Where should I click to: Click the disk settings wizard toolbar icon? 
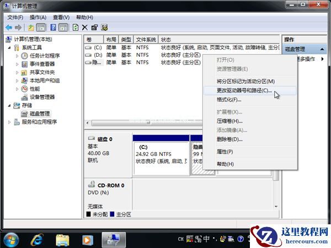(104, 28)
